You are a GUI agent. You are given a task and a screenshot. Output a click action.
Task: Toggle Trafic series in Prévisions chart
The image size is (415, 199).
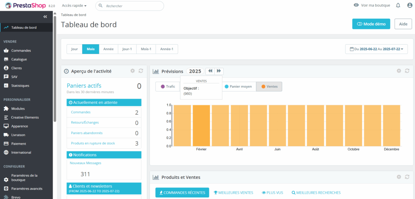168,87
